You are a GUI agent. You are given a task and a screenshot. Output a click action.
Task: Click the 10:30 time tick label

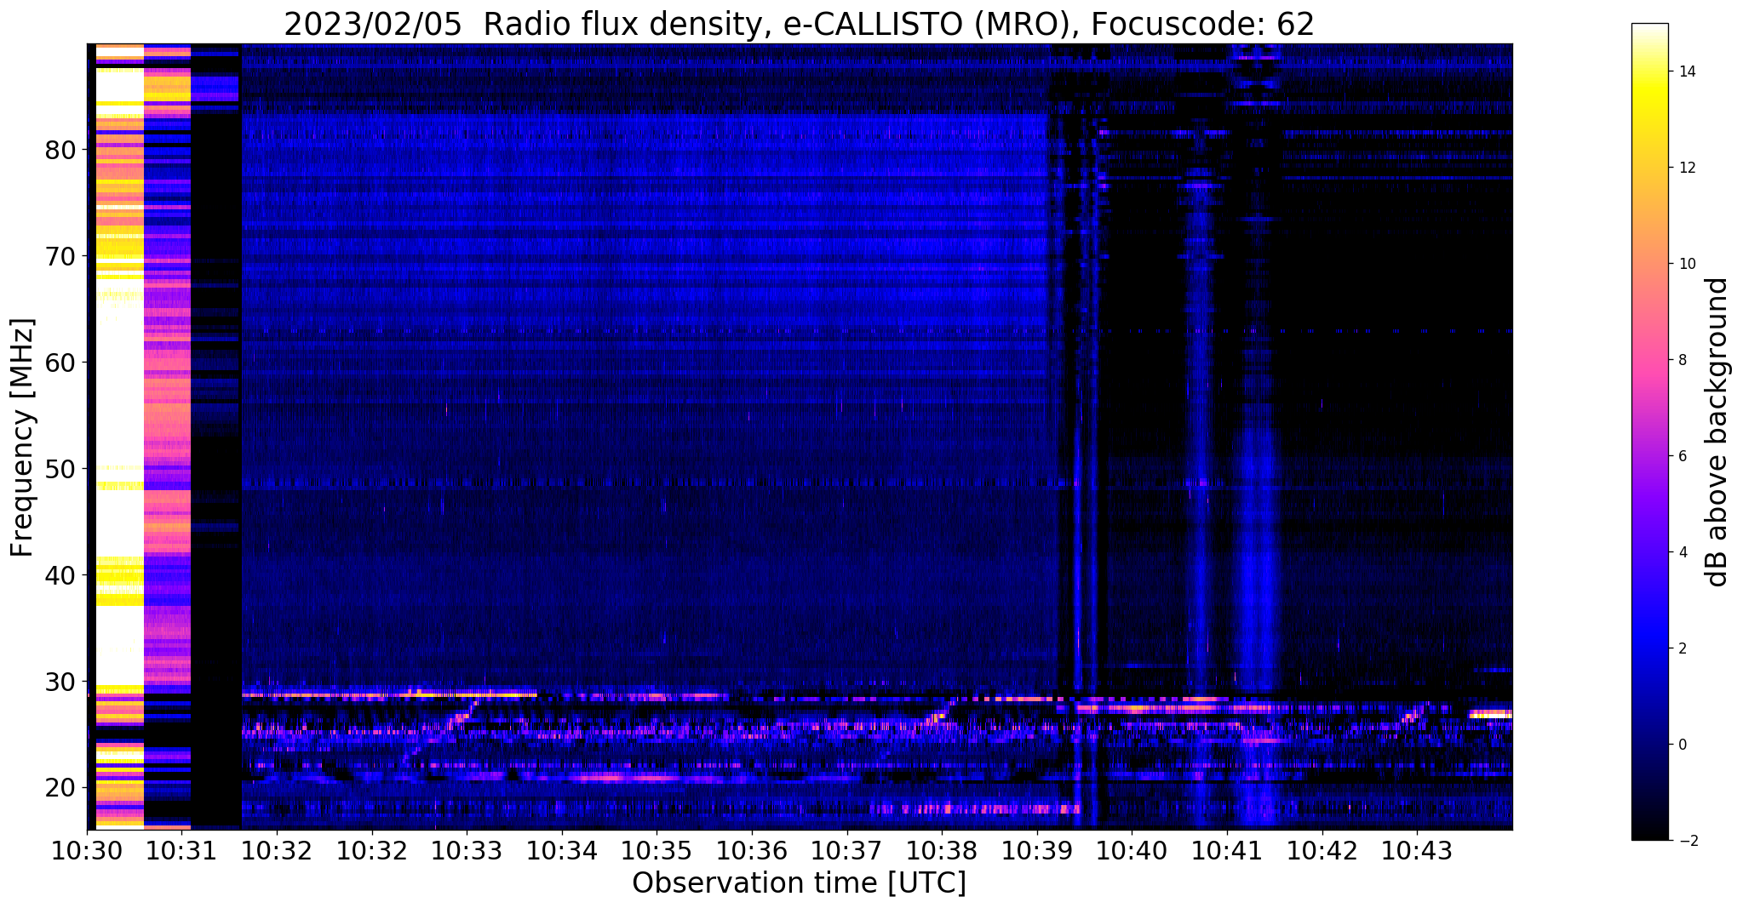[x=87, y=850]
